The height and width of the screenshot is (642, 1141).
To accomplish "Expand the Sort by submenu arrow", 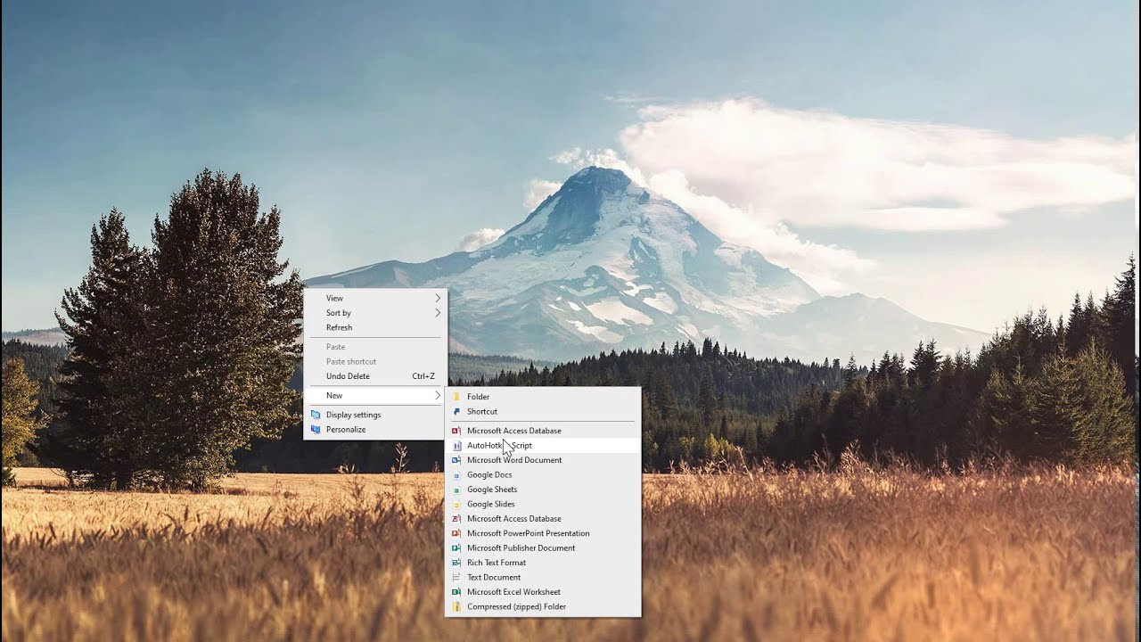I will click(x=438, y=313).
